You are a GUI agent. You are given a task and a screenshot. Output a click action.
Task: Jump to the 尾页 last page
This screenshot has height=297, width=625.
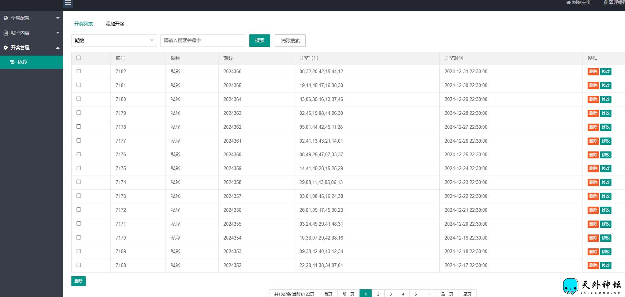coord(468,294)
